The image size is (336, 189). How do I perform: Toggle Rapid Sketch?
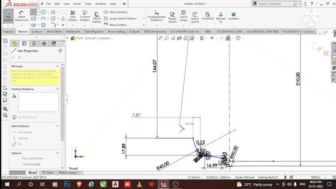pos(195,17)
